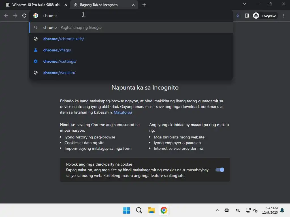Click the globe icon beside chrome://chrome-urls/
Screen dimensions: 290x217
pos(36,39)
